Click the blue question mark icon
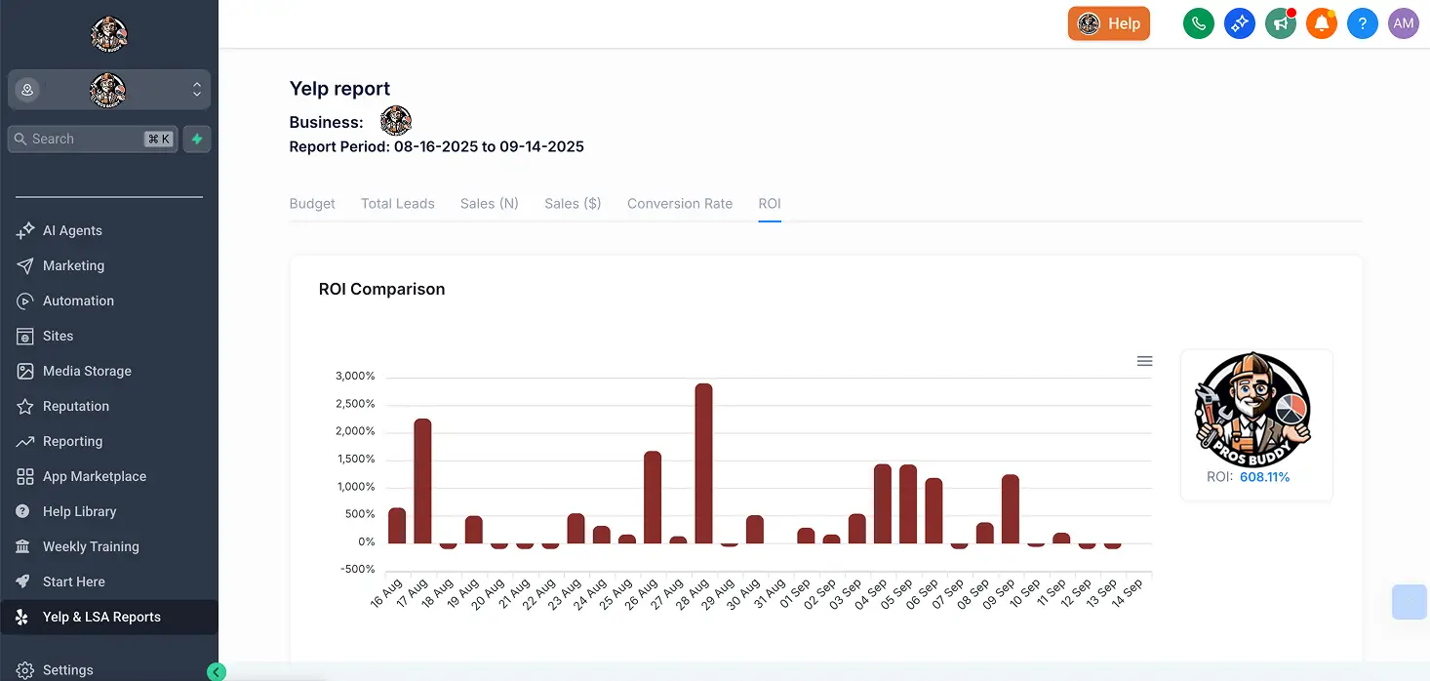 click(x=1362, y=23)
